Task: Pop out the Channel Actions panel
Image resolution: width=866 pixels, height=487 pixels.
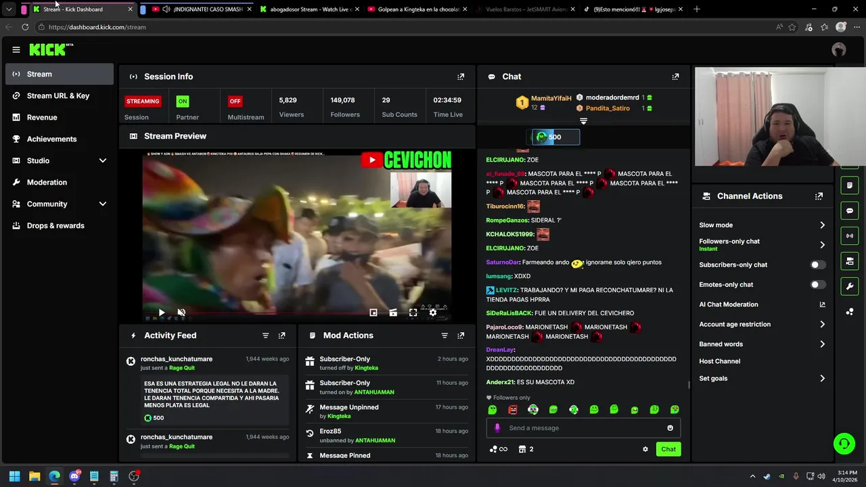Action: [x=819, y=196]
